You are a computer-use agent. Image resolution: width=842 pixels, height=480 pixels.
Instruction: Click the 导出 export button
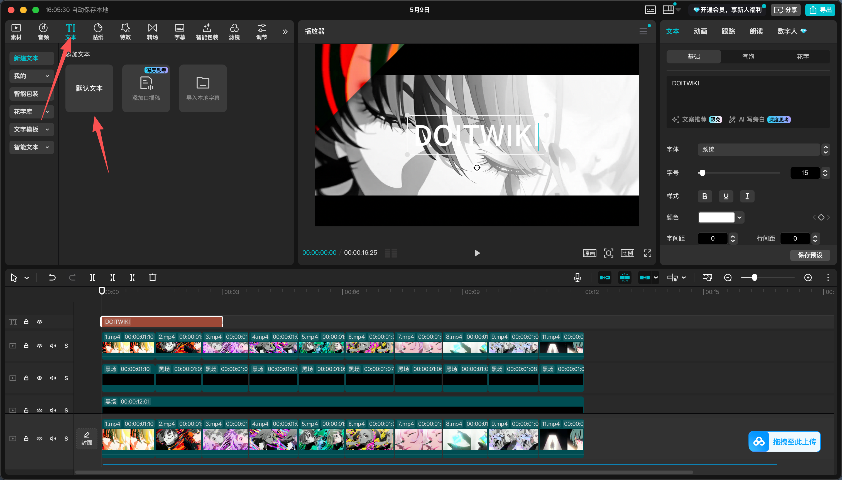point(820,10)
